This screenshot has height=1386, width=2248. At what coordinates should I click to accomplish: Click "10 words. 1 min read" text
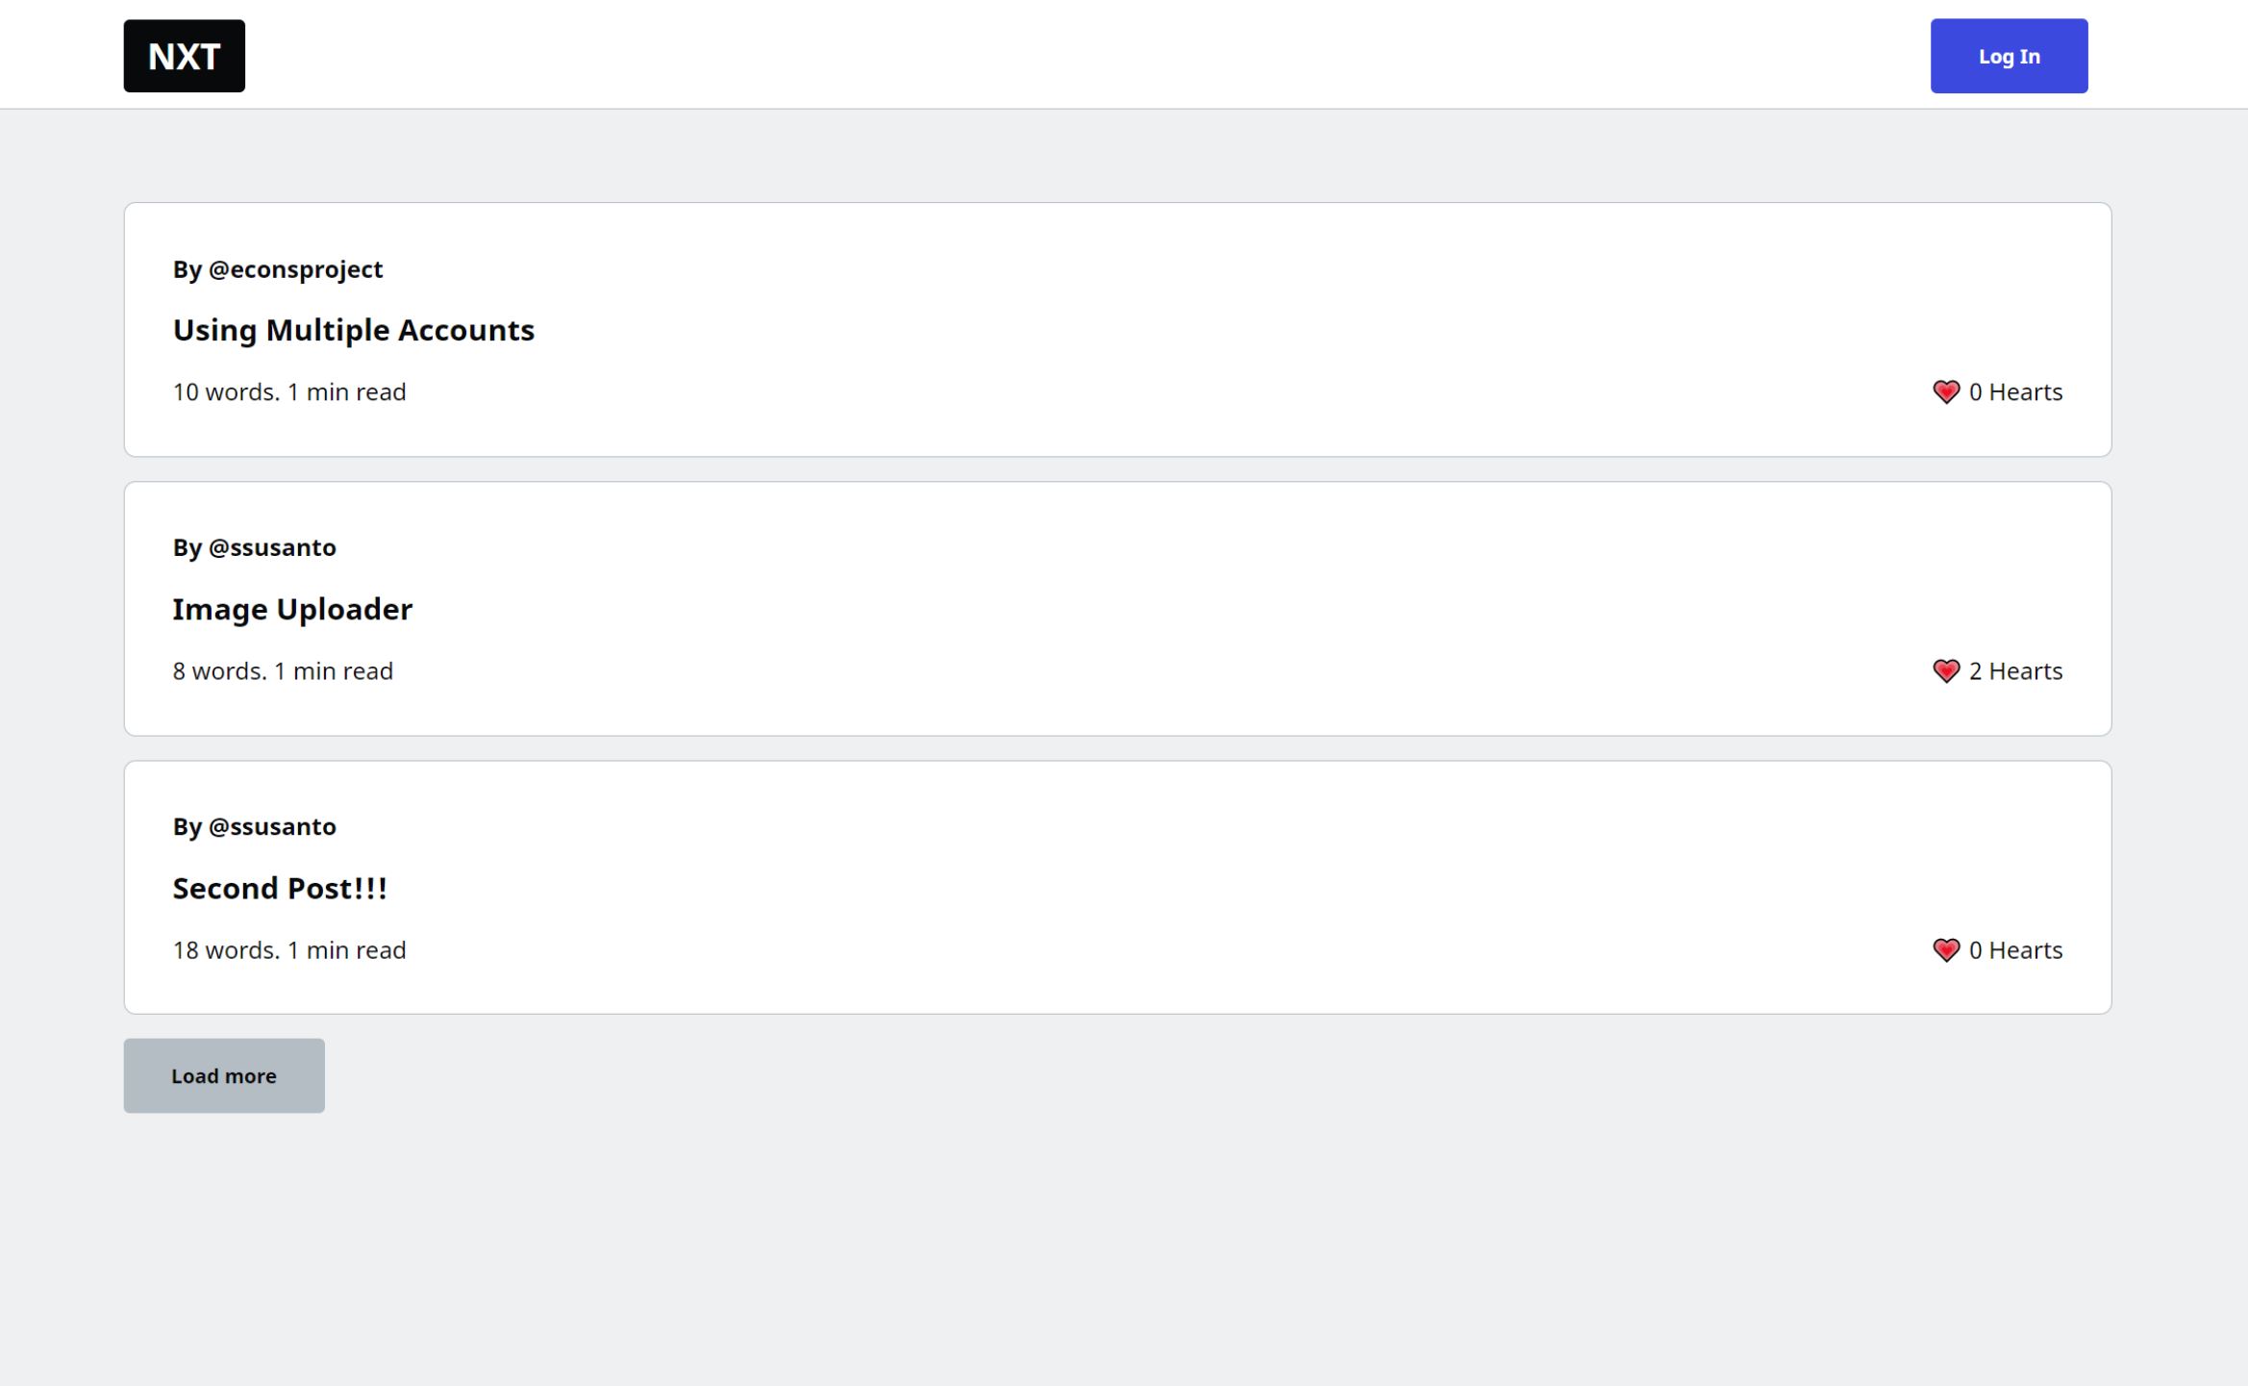point(289,392)
